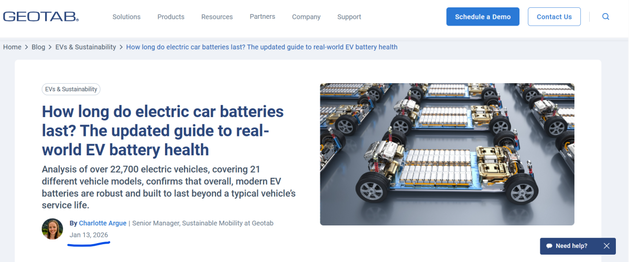
Task: Open the Company menu
Action: 306,17
